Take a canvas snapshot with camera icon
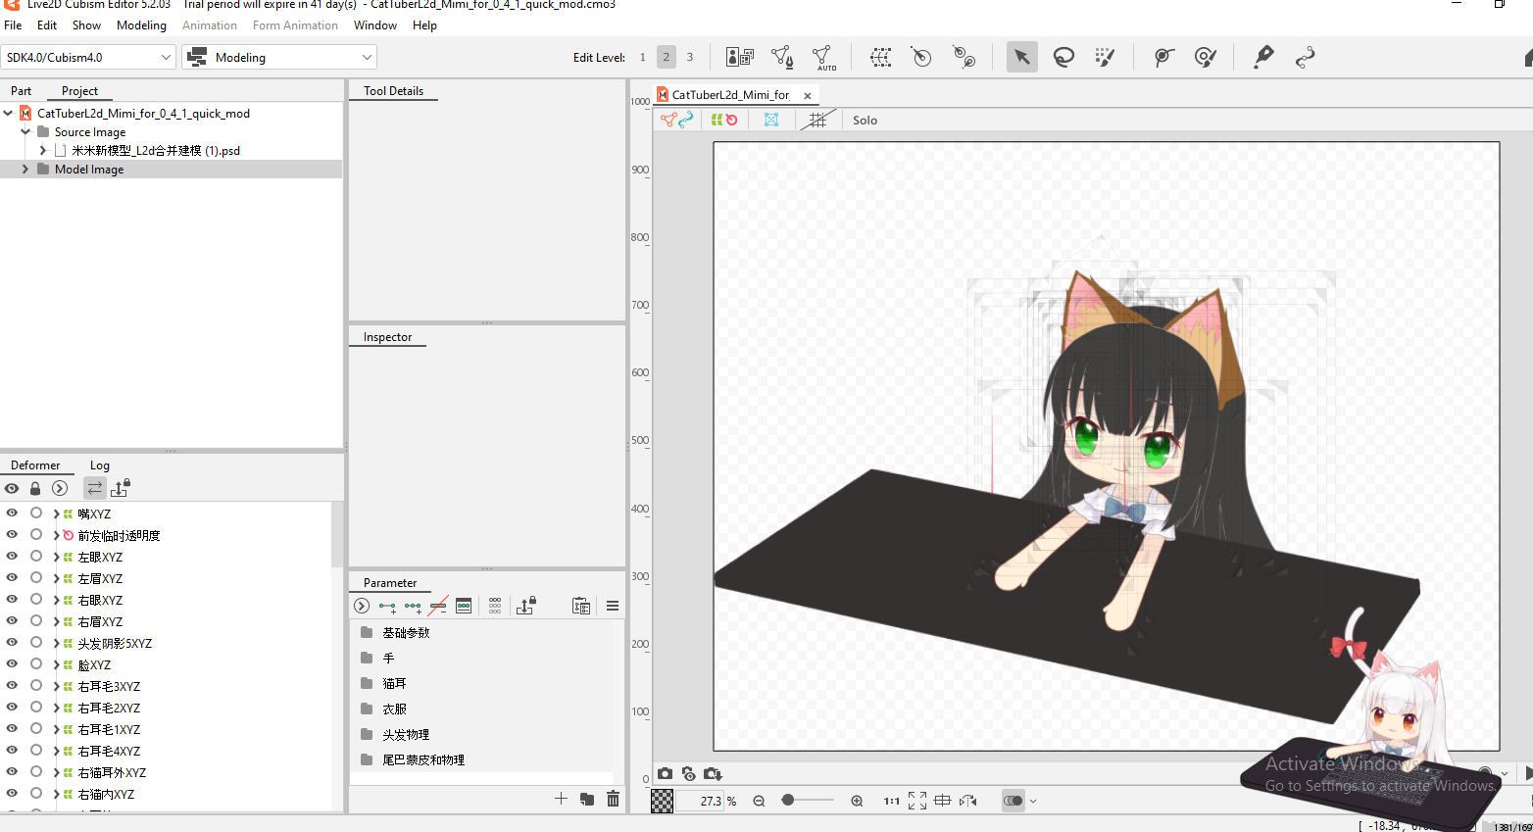This screenshot has width=1533, height=832. click(x=666, y=774)
